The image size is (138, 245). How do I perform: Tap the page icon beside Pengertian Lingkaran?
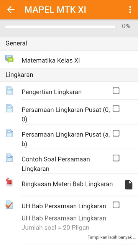pos(10,90)
